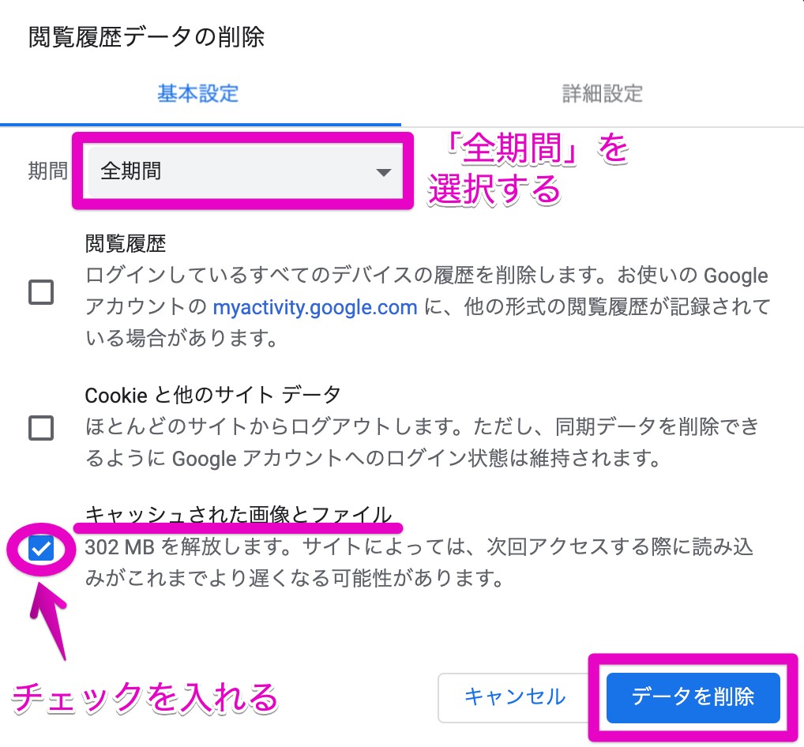Click the データを削除 button

(693, 696)
